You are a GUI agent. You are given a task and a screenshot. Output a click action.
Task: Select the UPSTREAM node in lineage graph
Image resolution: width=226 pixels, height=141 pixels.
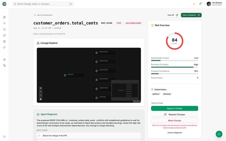(102, 98)
